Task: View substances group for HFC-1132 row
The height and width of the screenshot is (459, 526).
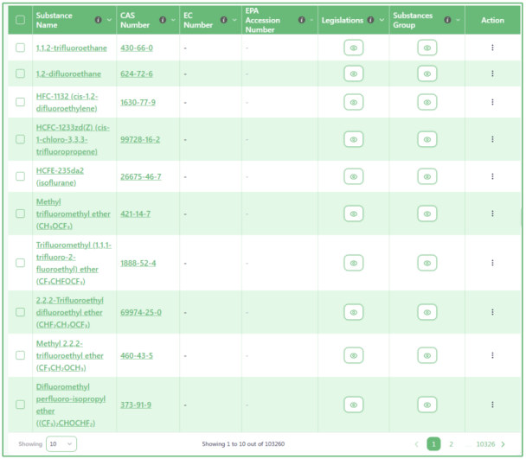Action: tap(427, 102)
